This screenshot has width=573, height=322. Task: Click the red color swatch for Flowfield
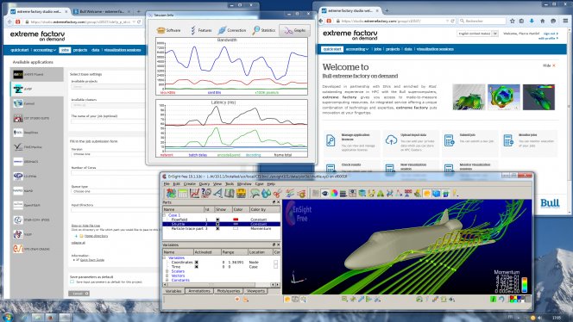pos(236,220)
